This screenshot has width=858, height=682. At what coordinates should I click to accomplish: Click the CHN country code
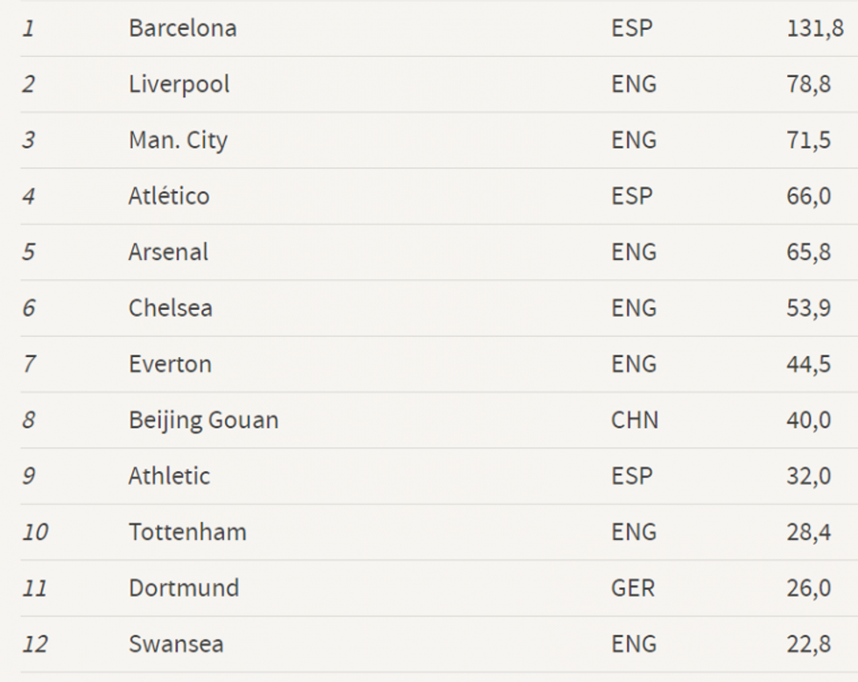point(634,420)
